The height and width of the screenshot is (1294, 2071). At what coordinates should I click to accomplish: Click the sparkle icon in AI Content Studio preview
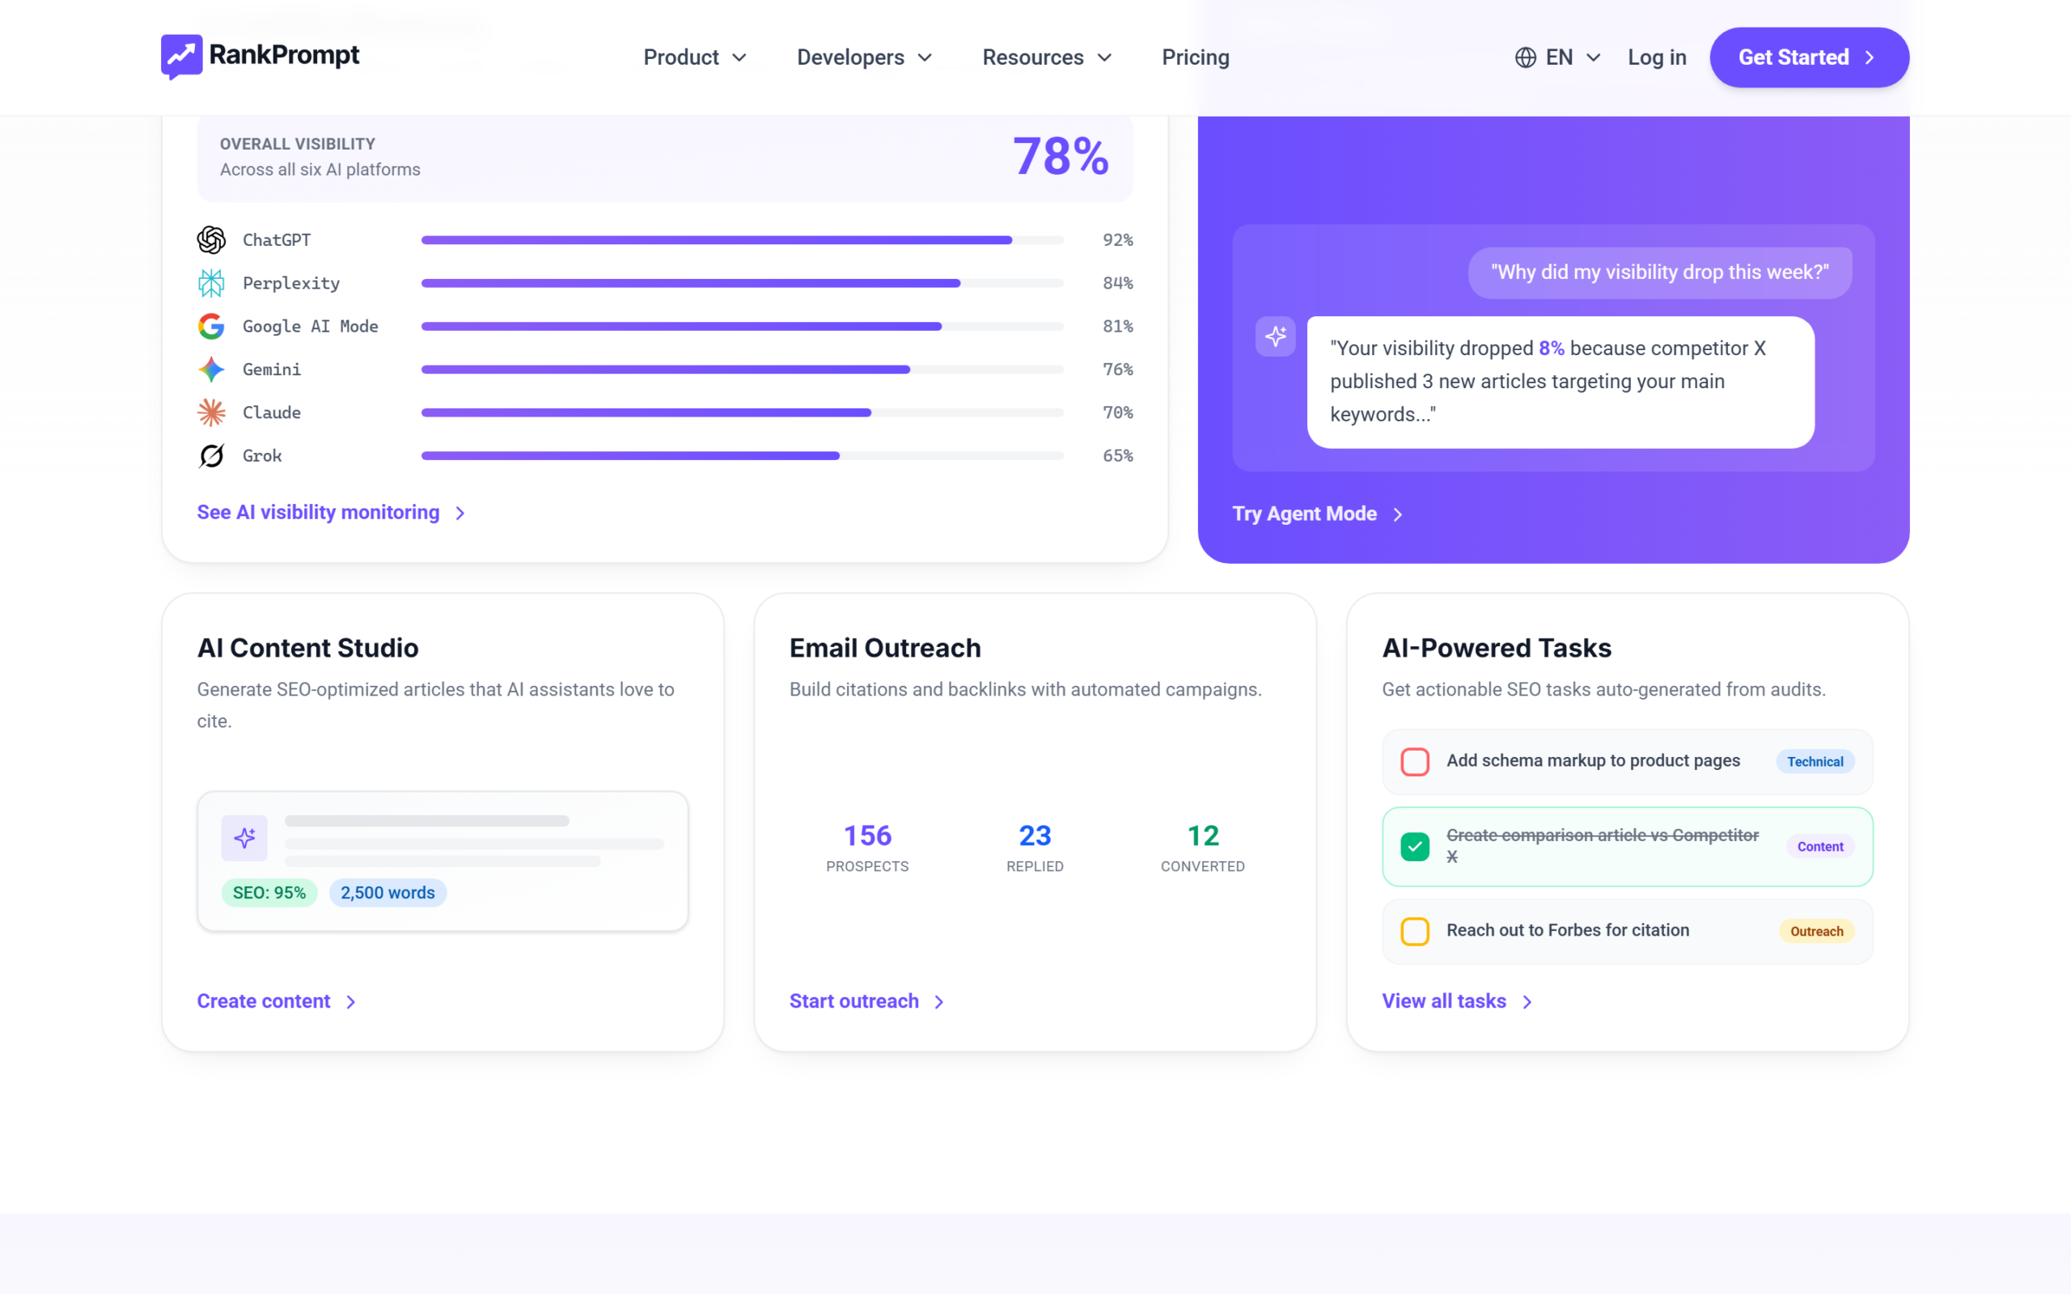click(x=245, y=838)
